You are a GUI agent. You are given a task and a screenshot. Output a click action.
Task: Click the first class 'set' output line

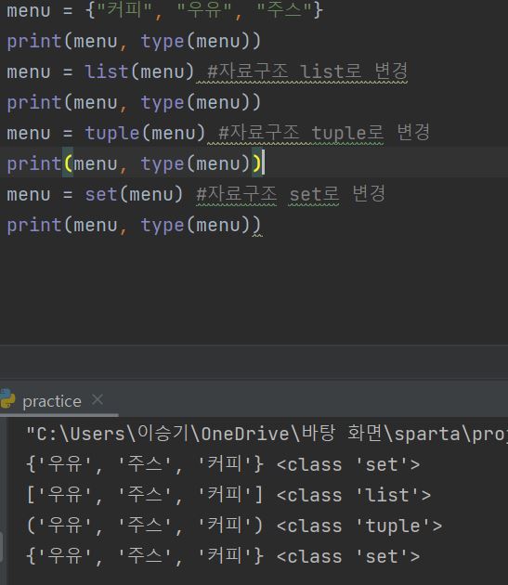pos(223,465)
